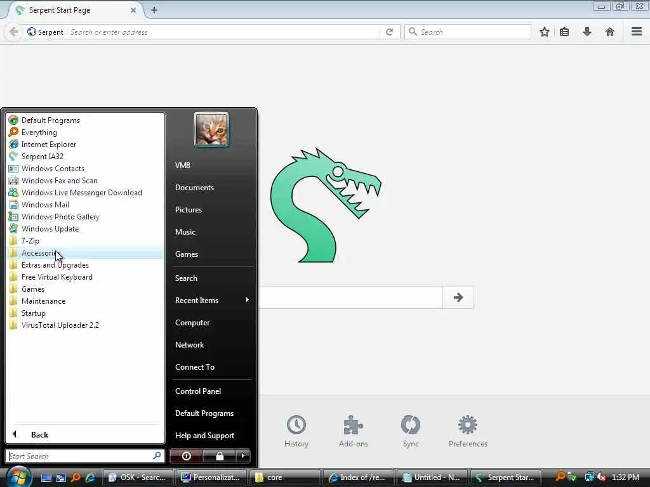Go to the Home page icon
The width and height of the screenshot is (650, 487).
point(610,32)
